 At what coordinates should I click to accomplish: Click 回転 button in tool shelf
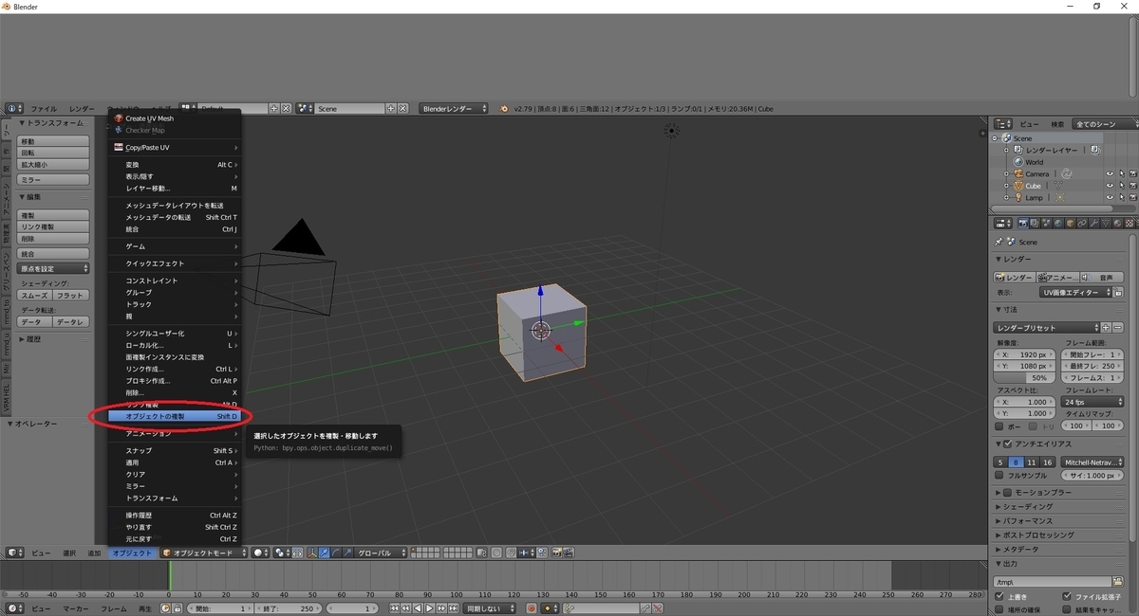[x=54, y=153]
